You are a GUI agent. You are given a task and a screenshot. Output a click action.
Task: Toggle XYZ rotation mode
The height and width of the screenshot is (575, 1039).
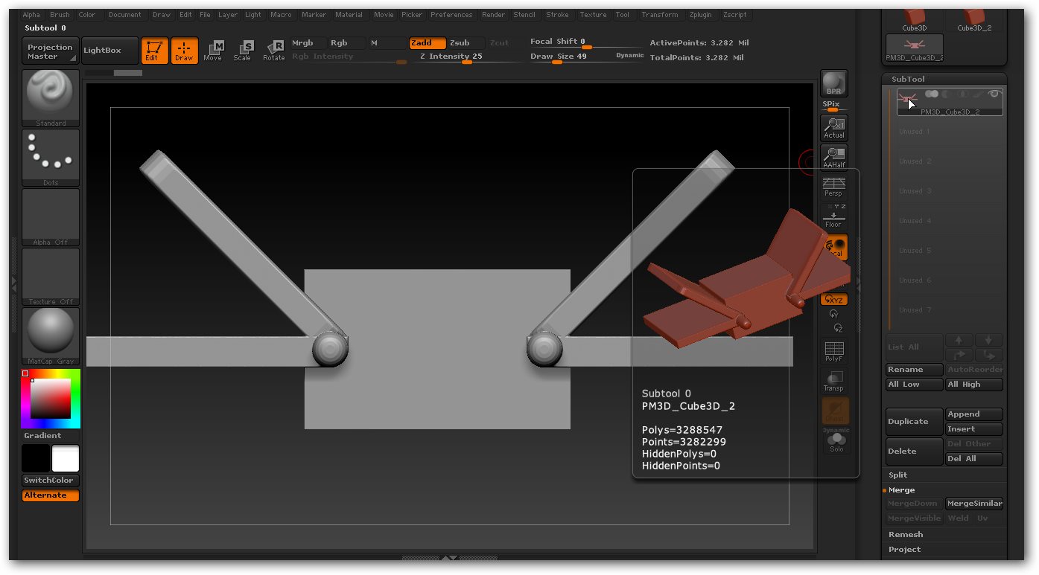(x=834, y=299)
